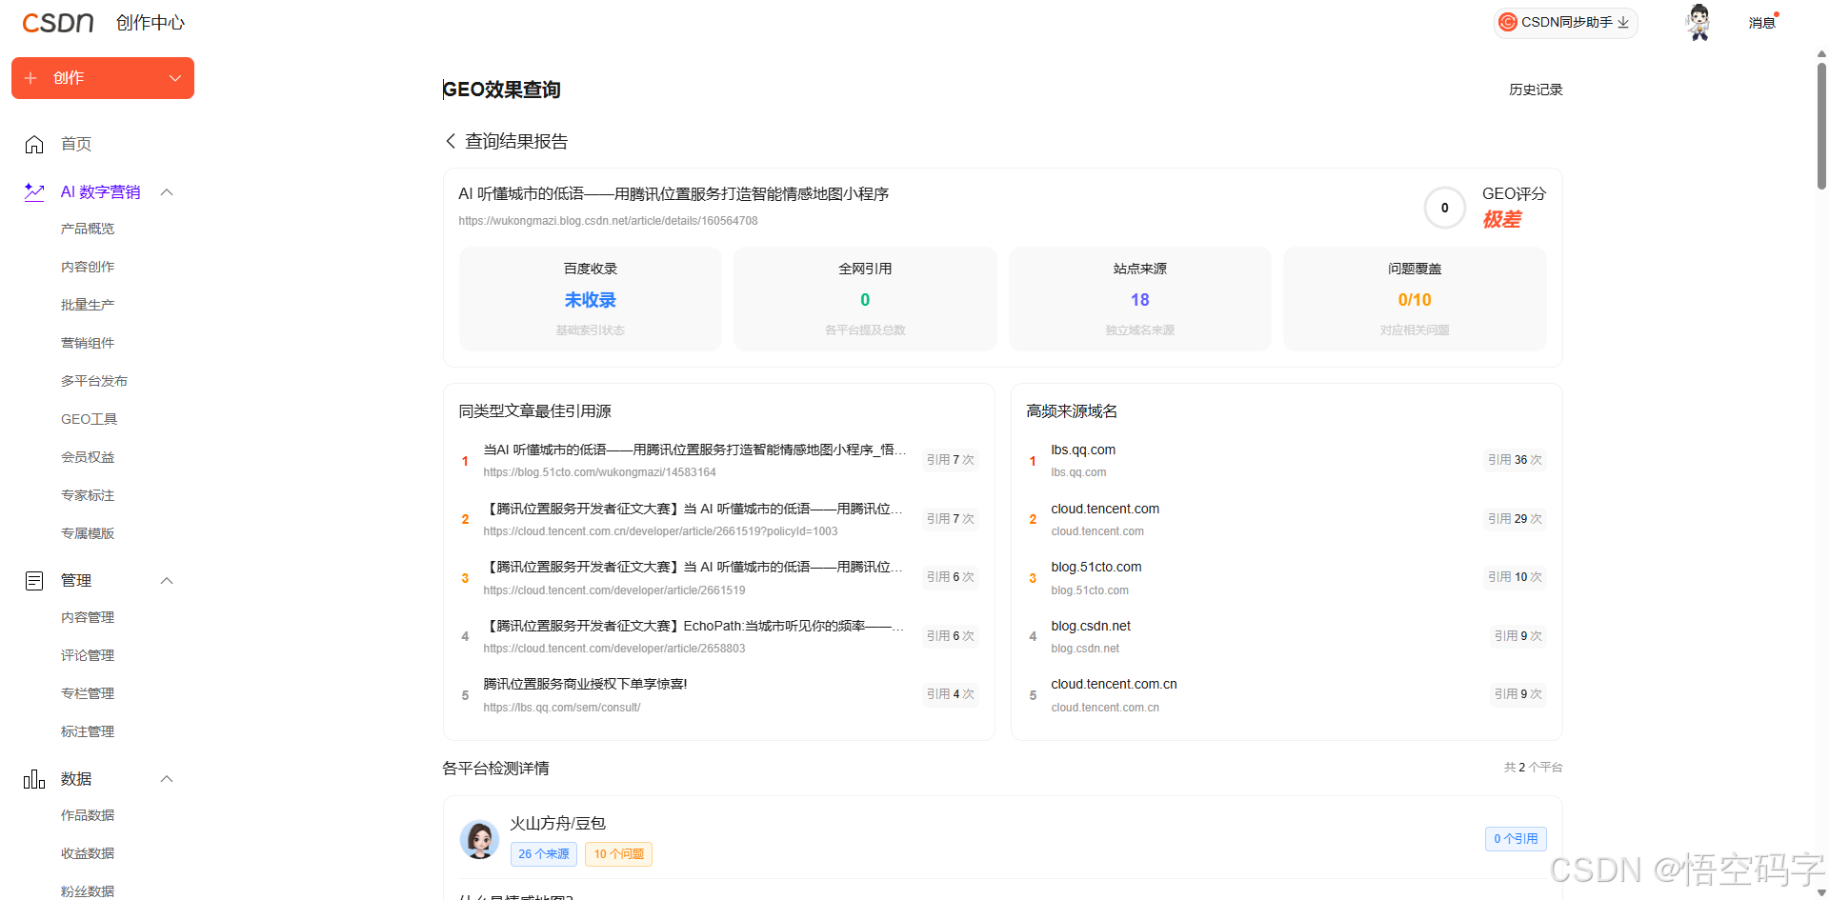Open 消息 notifications
1829x900 pixels.
point(1761,23)
